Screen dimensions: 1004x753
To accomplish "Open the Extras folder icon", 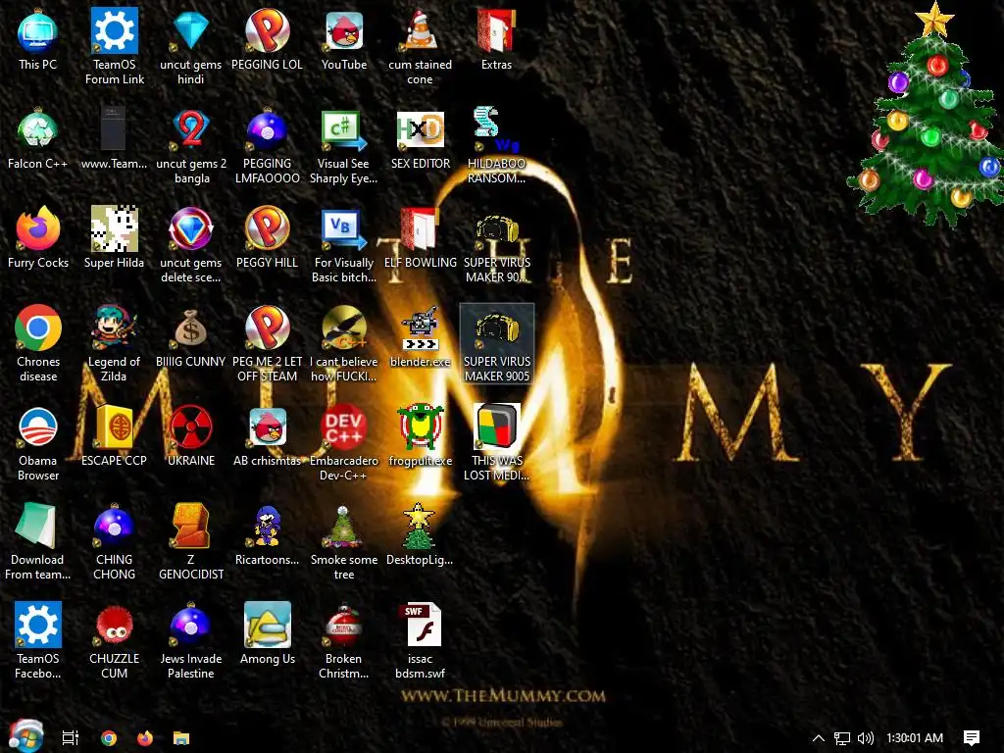I will click(x=496, y=39).
